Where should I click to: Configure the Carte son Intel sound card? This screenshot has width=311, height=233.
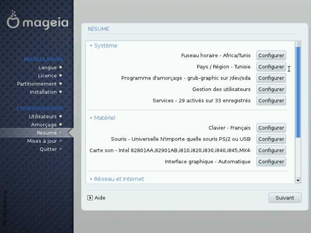[x=271, y=150]
